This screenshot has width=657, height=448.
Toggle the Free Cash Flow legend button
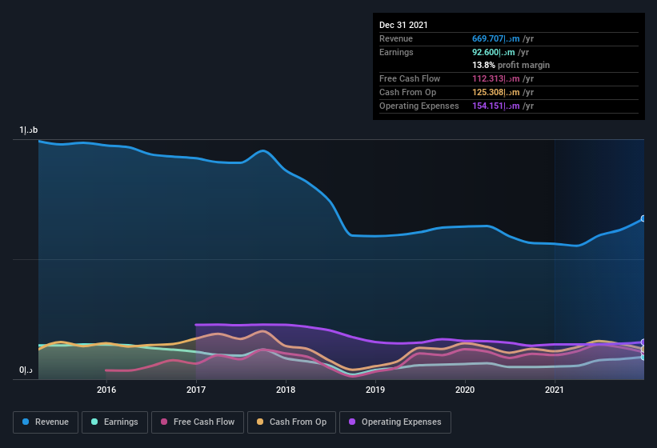click(x=198, y=422)
